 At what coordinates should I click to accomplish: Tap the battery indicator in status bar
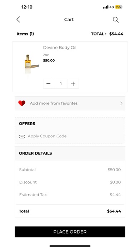point(119,7)
